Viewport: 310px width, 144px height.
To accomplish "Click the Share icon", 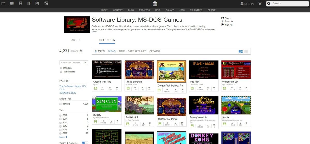I will [x=223, y=18].
